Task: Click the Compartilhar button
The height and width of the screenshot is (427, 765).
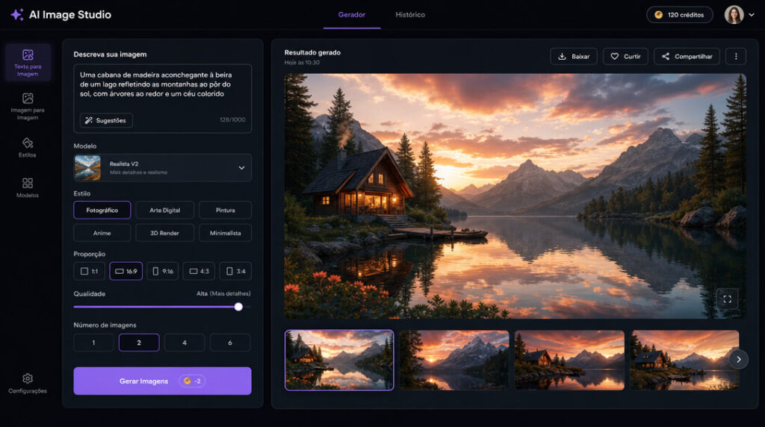Action: click(x=687, y=57)
